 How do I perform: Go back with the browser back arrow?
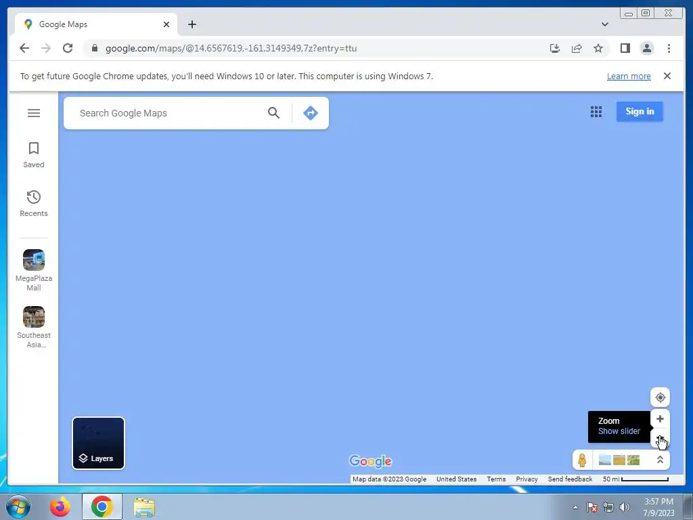pos(24,48)
